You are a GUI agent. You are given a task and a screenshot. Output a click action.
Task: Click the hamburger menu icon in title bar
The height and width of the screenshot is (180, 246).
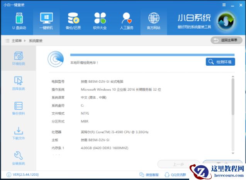(224, 5)
